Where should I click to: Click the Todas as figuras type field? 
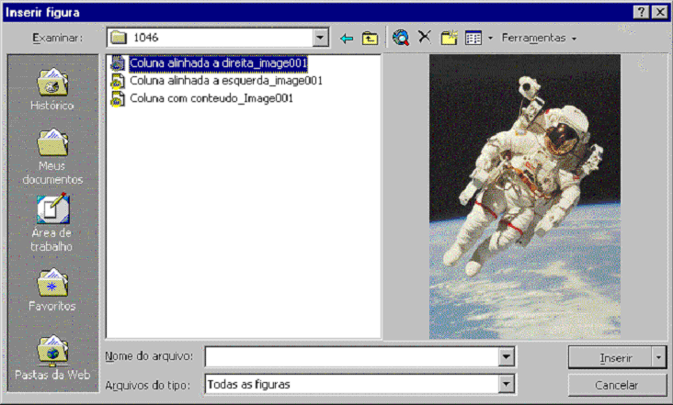tap(352, 384)
